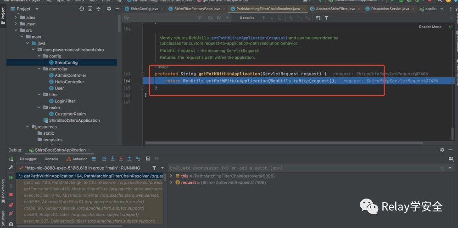Image resolution: width=458 pixels, height=228 pixels.
Task: View breakpoints with red circles icon
Action: 11,205
